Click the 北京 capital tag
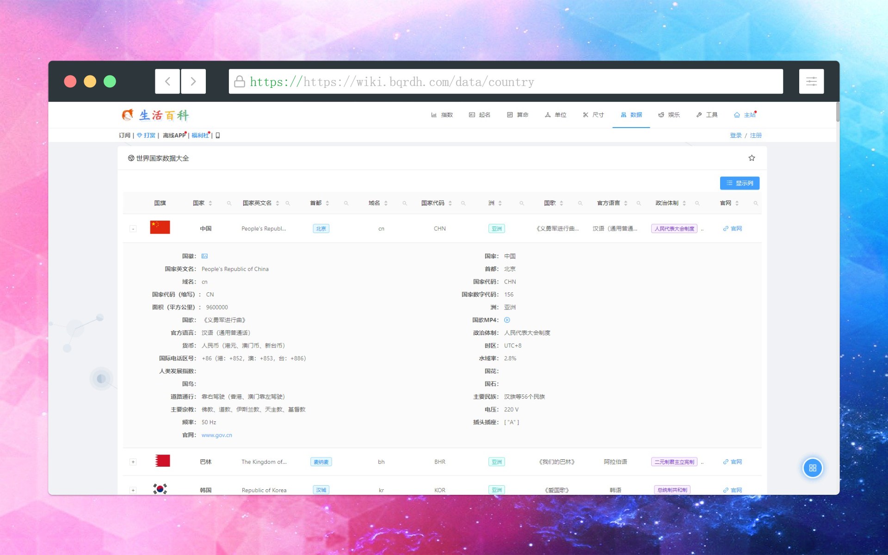Viewport: 888px width, 555px height. point(321,228)
